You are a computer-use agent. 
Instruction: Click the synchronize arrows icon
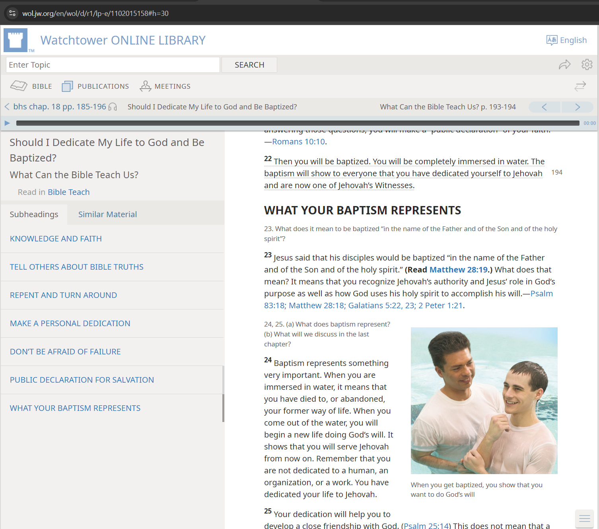pos(580,86)
